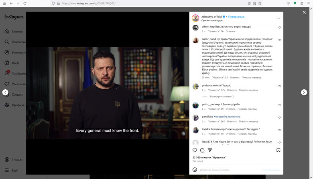Show translation of petro__popovych comment
The height and width of the screenshot is (179, 313).
[x=247, y=109]
